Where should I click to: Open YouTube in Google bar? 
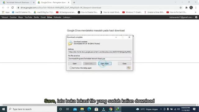click(28, 17)
